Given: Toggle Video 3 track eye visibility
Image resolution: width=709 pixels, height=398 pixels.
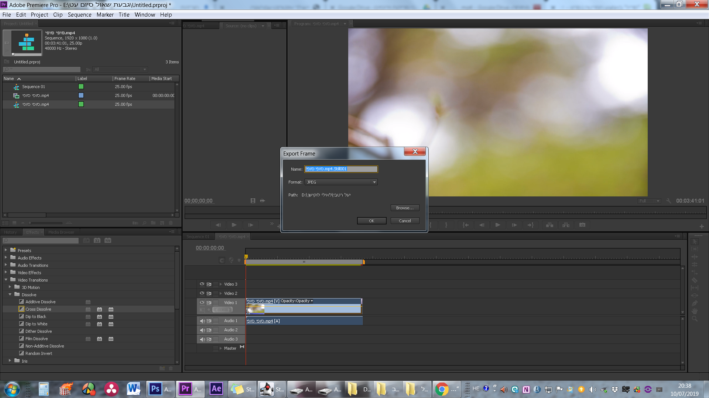Looking at the screenshot, I should (202, 284).
